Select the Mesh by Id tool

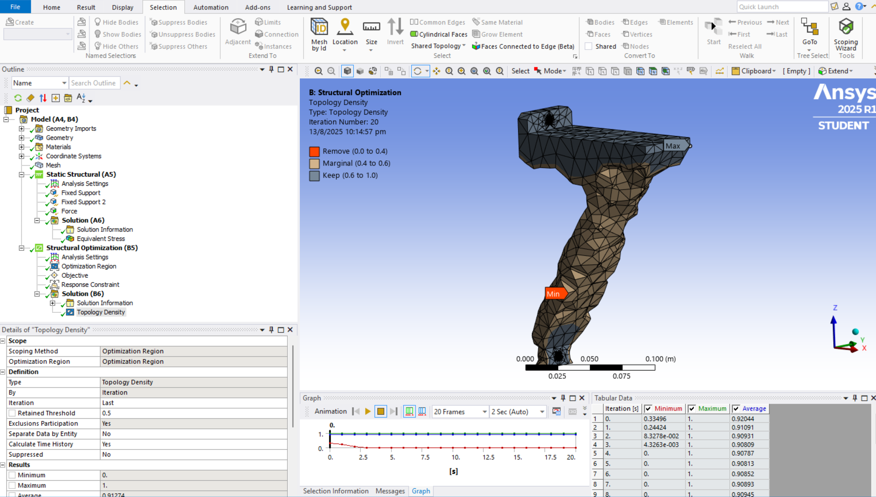319,33
